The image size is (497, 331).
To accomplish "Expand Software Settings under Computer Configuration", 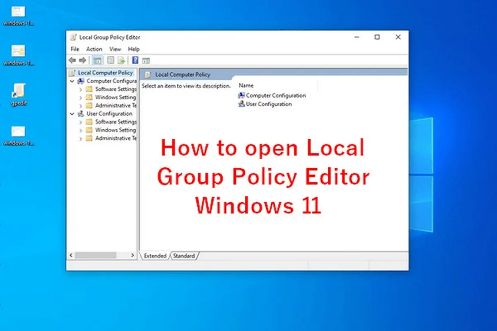I will (81, 89).
